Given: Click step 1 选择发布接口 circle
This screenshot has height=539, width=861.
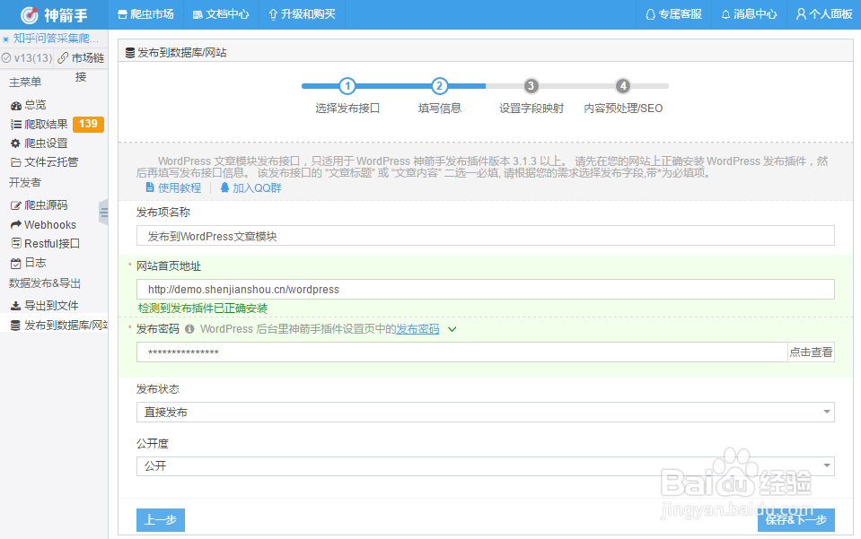Looking at the screenshot, I should coord(347,86).
